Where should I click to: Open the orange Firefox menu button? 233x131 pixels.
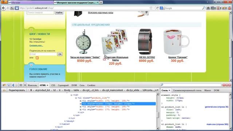tap(4, 2)
